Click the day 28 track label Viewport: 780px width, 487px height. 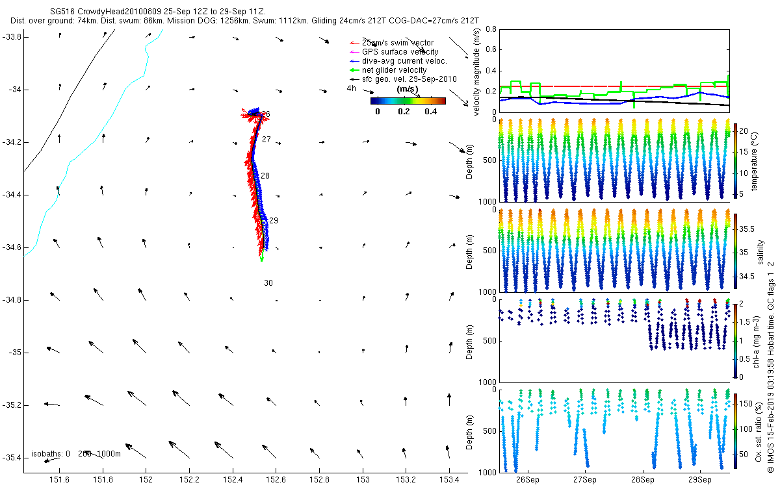pos(265,176)
